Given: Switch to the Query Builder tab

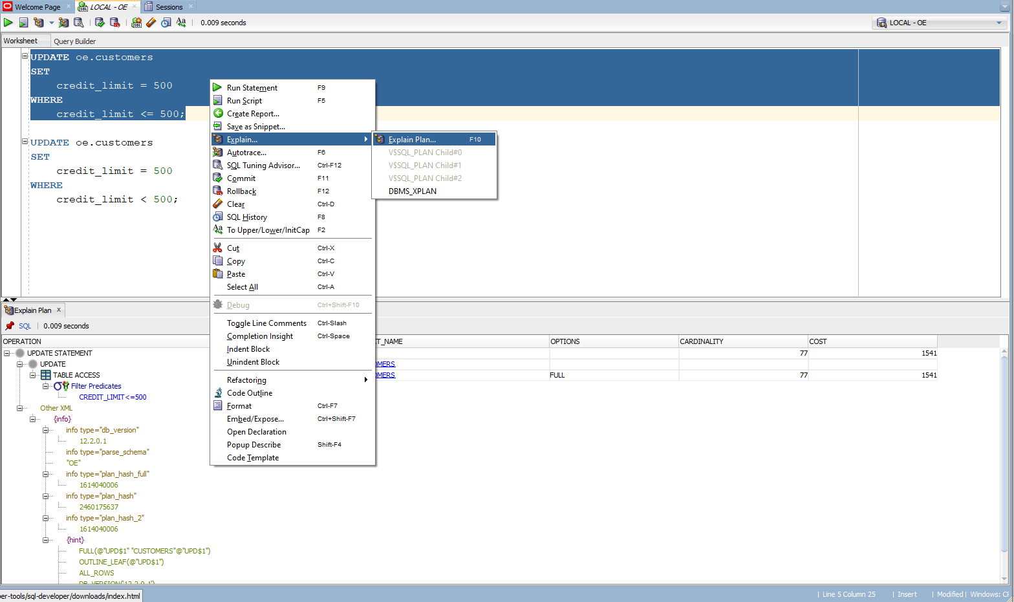Looking at the screenshot, I should [74, 41].
